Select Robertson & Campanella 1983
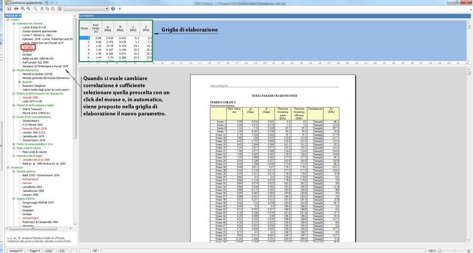473x253 pixels. (x=40, y=222)
